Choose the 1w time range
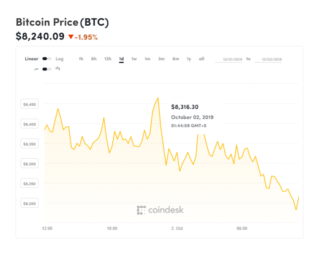 tap(134, 59)
